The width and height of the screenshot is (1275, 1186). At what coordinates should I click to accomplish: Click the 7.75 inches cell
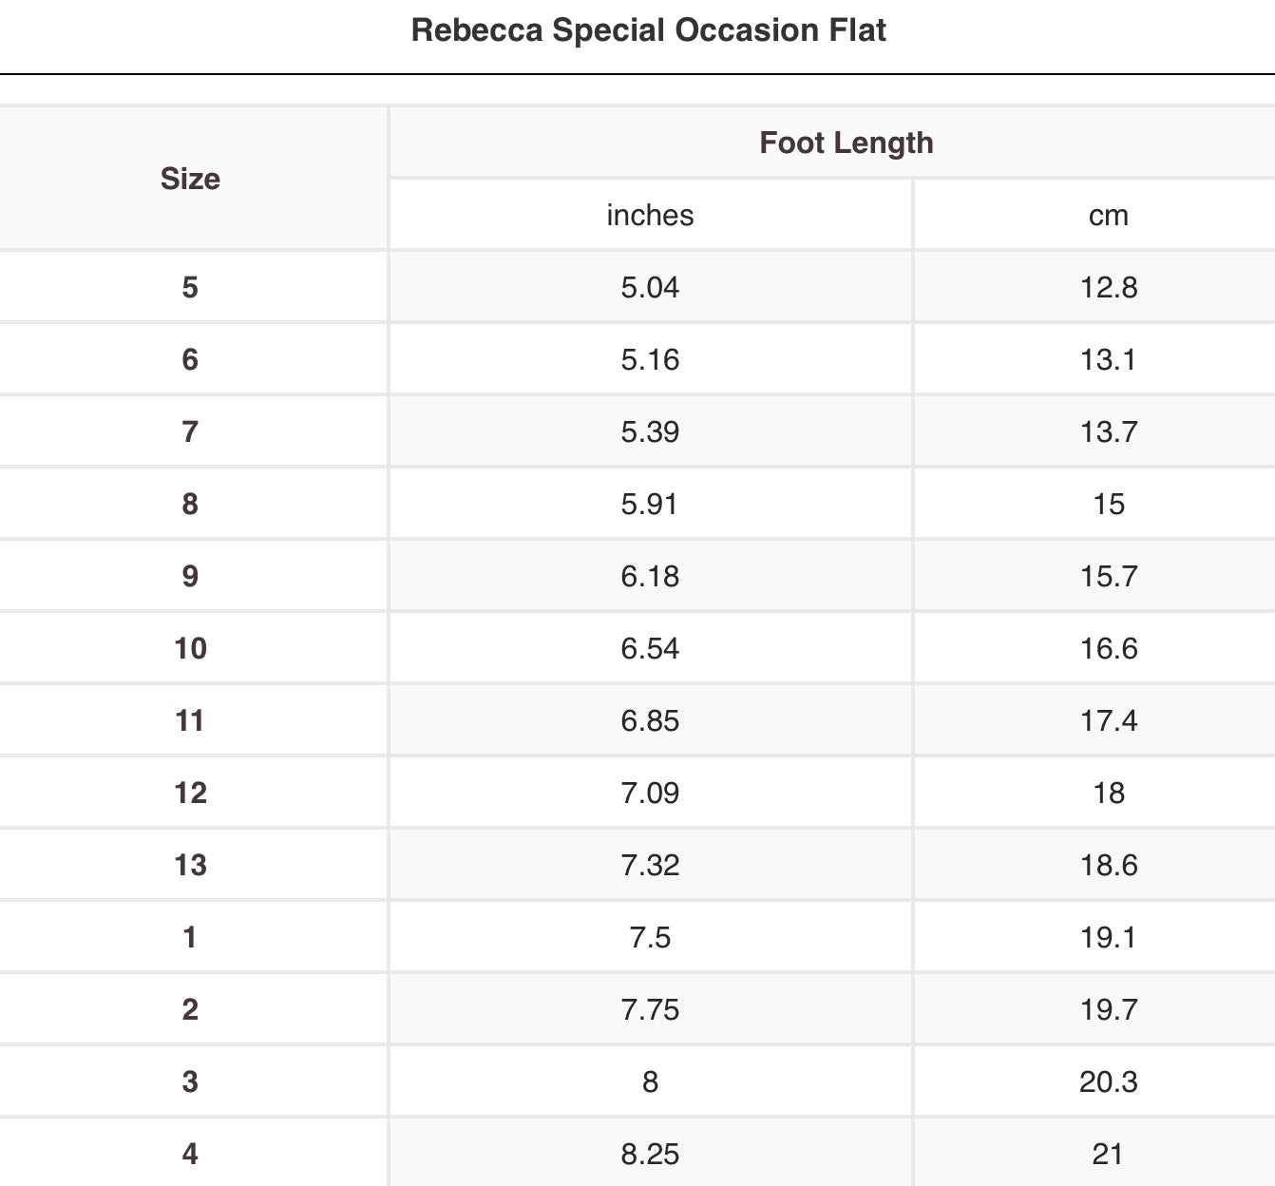(650, 1009)
